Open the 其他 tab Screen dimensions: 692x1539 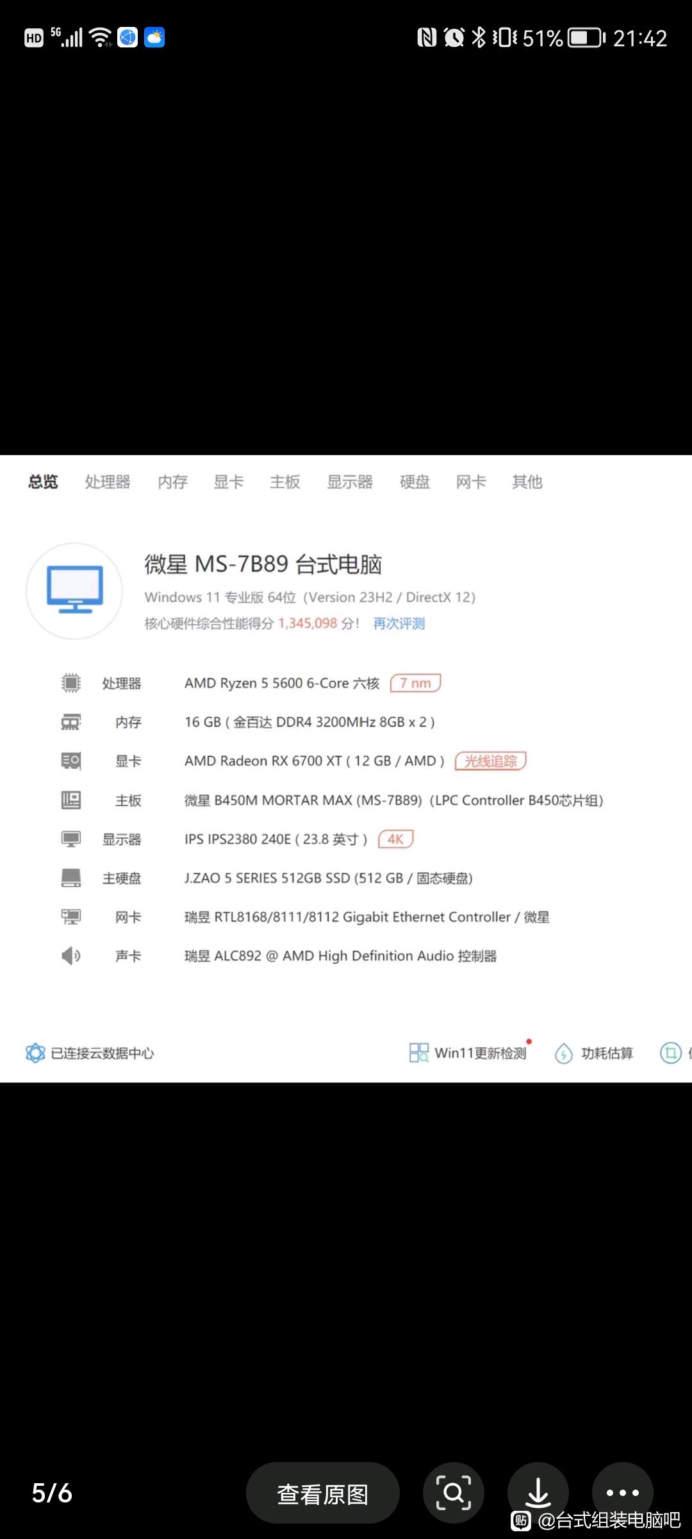[527, 482]
